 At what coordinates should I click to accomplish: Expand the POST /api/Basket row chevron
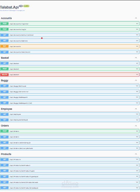137,69
